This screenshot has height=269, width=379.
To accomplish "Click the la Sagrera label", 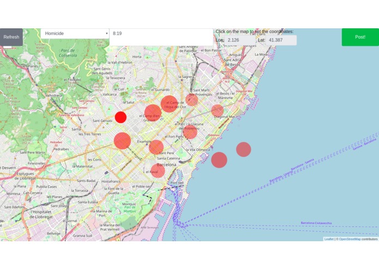I will [x=185, y=77].
